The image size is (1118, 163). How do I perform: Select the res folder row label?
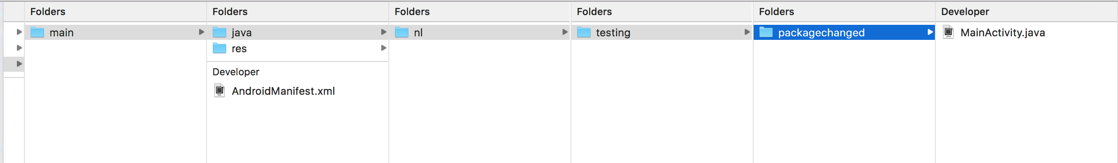coord(239,49)
